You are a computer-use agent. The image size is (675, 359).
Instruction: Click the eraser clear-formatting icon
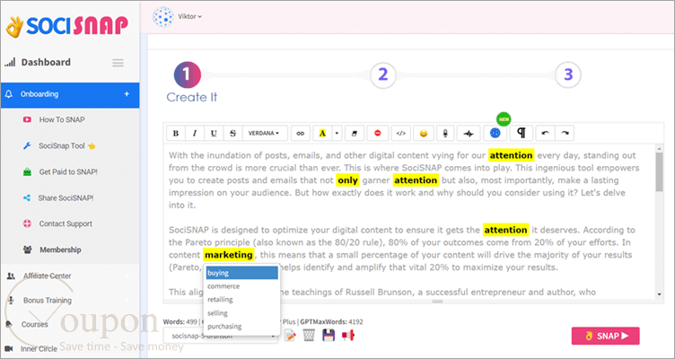(355, 134)
